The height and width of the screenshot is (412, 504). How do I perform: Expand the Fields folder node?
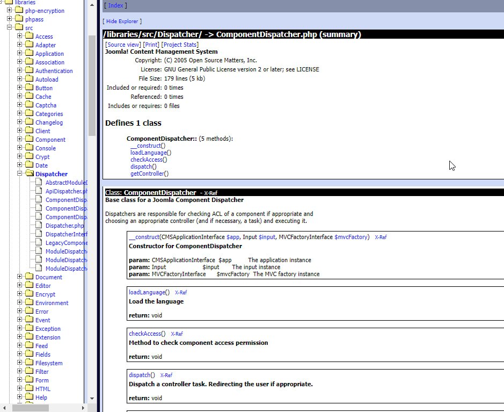20,354
